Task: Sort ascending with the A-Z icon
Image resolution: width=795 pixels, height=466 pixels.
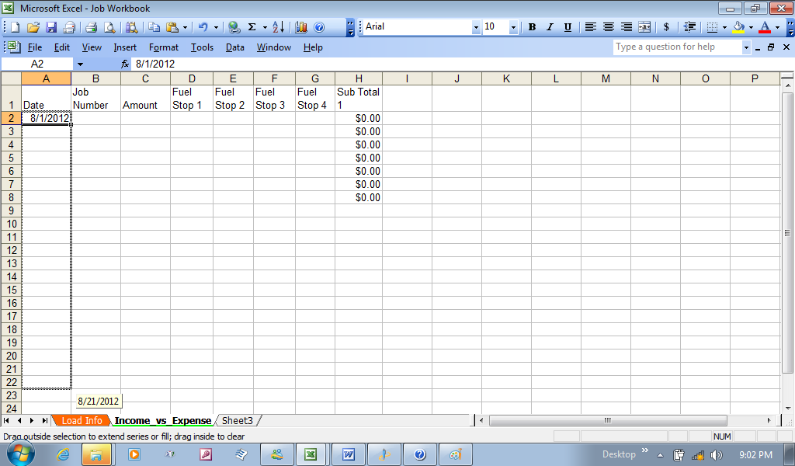Action: point(279,27)
